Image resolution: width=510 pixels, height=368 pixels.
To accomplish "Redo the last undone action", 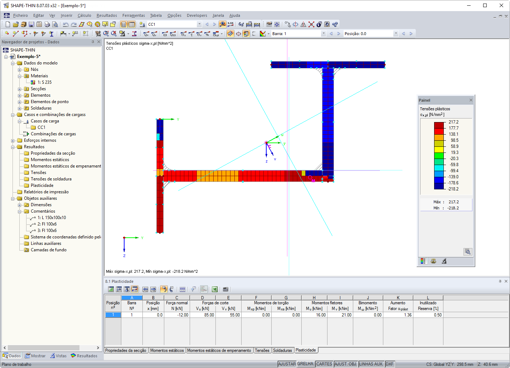I will point(74,24).
